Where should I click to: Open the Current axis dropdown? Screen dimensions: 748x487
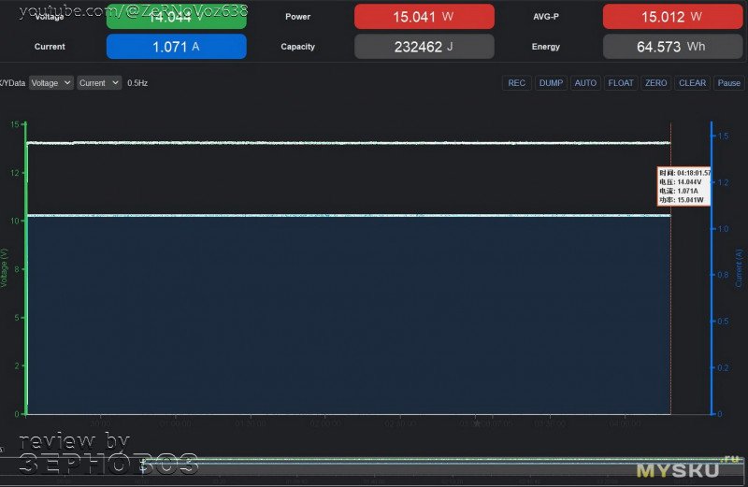coord(99,83)
